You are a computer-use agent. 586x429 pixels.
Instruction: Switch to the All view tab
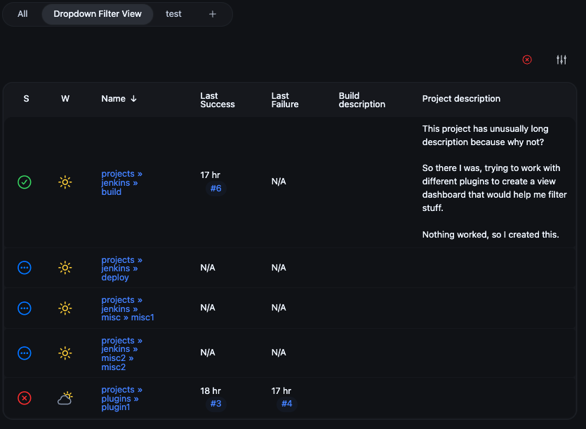pos(22,14)
